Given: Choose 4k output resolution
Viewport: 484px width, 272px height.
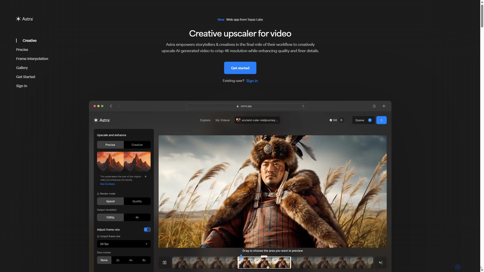Looking at the screenshot, I should (x=137, y=217).
